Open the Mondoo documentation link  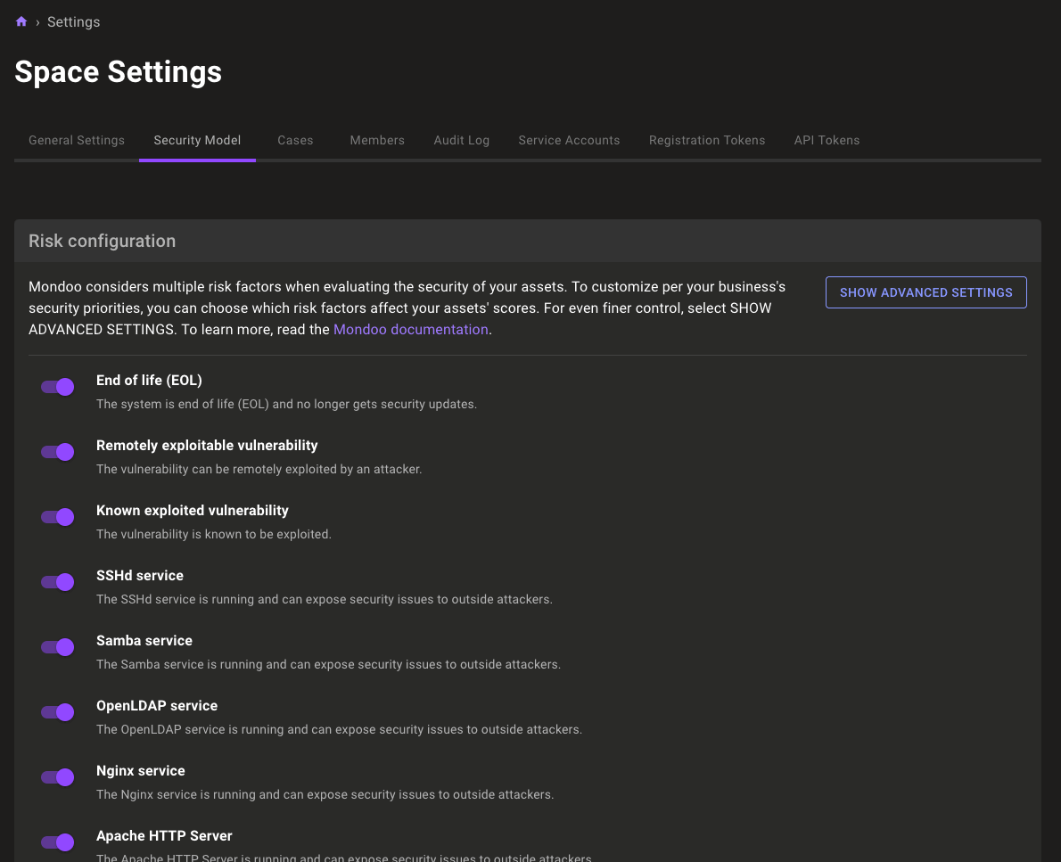[410, 330]
